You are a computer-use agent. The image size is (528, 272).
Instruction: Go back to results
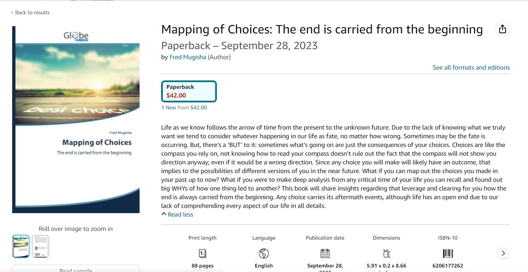coord(32,13)
